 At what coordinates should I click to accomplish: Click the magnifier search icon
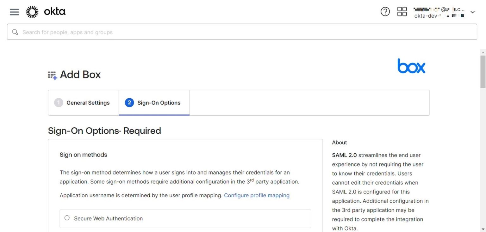coord(15,32)
